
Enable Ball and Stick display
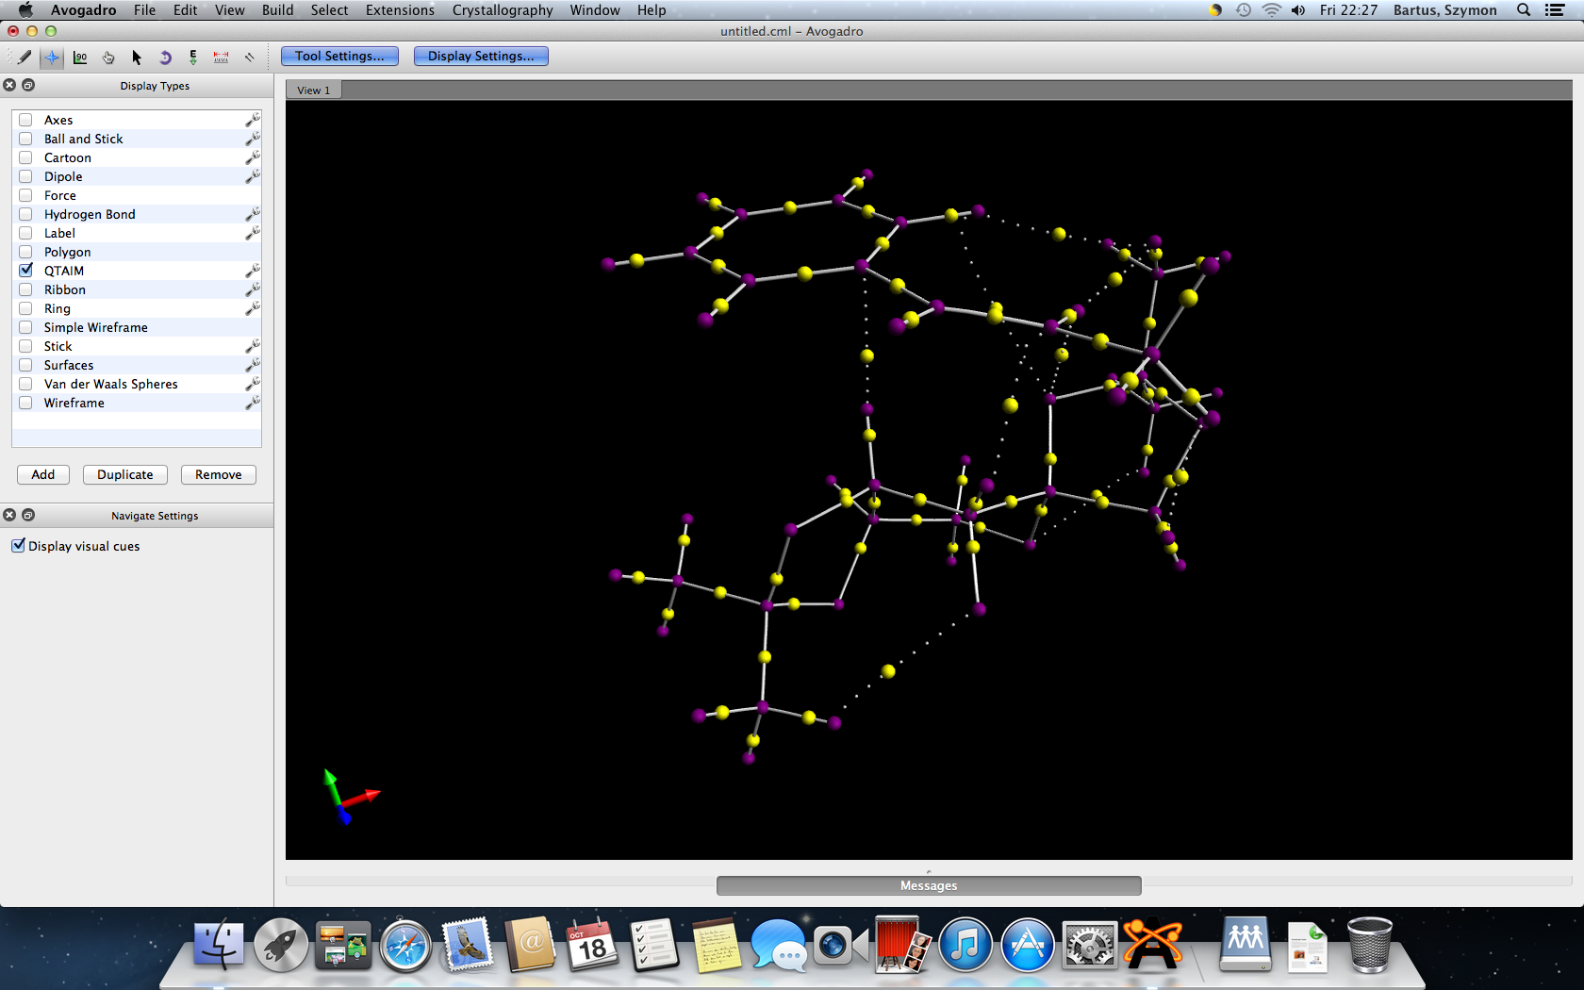25,139
